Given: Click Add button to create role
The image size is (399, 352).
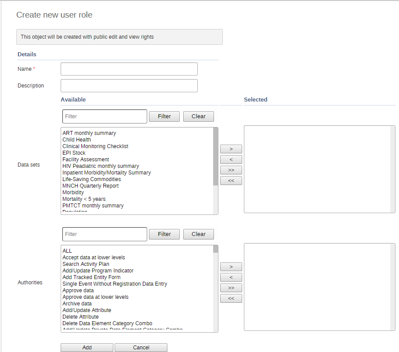Looking at the screenshot, I should pos(87,348).
